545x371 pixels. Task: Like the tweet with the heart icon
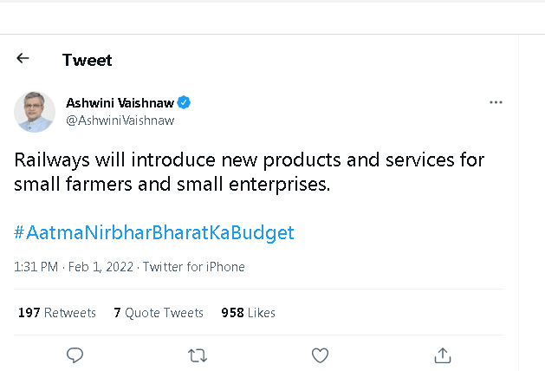click(320, 355)
